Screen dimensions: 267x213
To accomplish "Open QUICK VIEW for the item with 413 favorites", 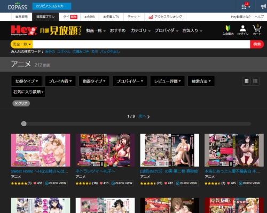I will click(x=122, y=183).
